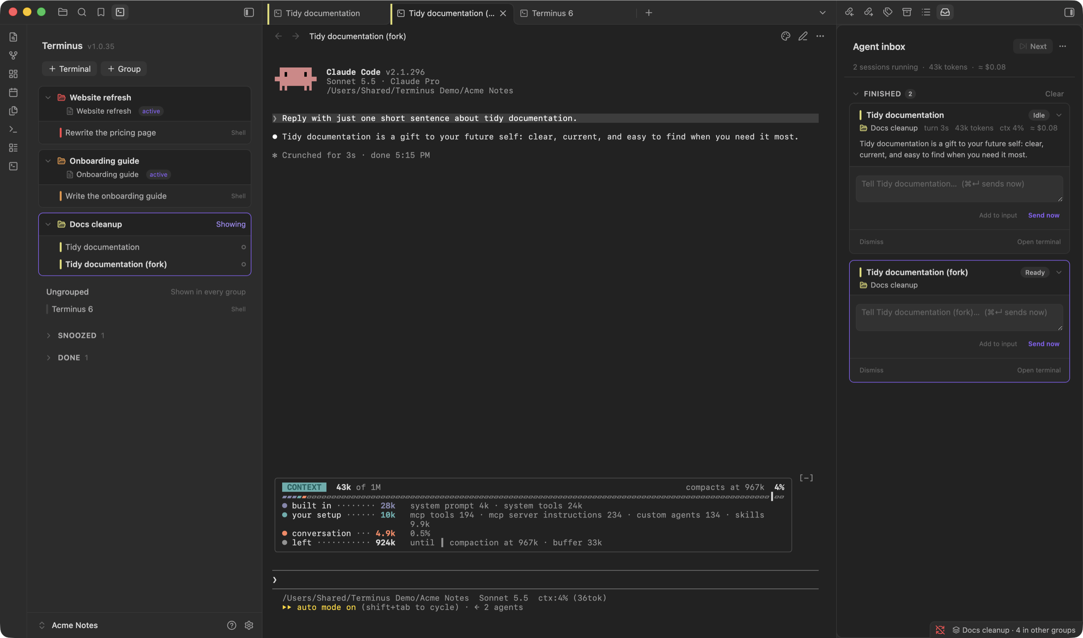Clear the finished inbox items
This screenshot has height=638, width=1083.
pyautogui.click(x=1054, y=94)
